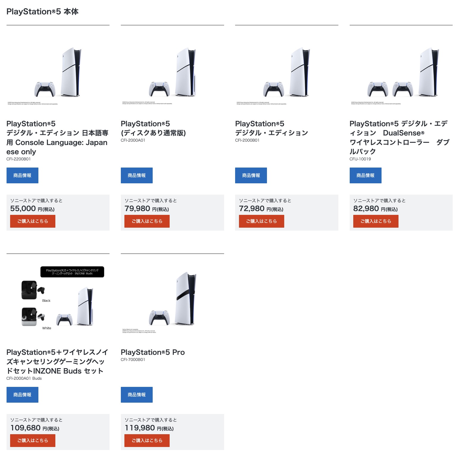Click the PlayStation 5 Pro product image
461x458 pixels.
(172, 300)
